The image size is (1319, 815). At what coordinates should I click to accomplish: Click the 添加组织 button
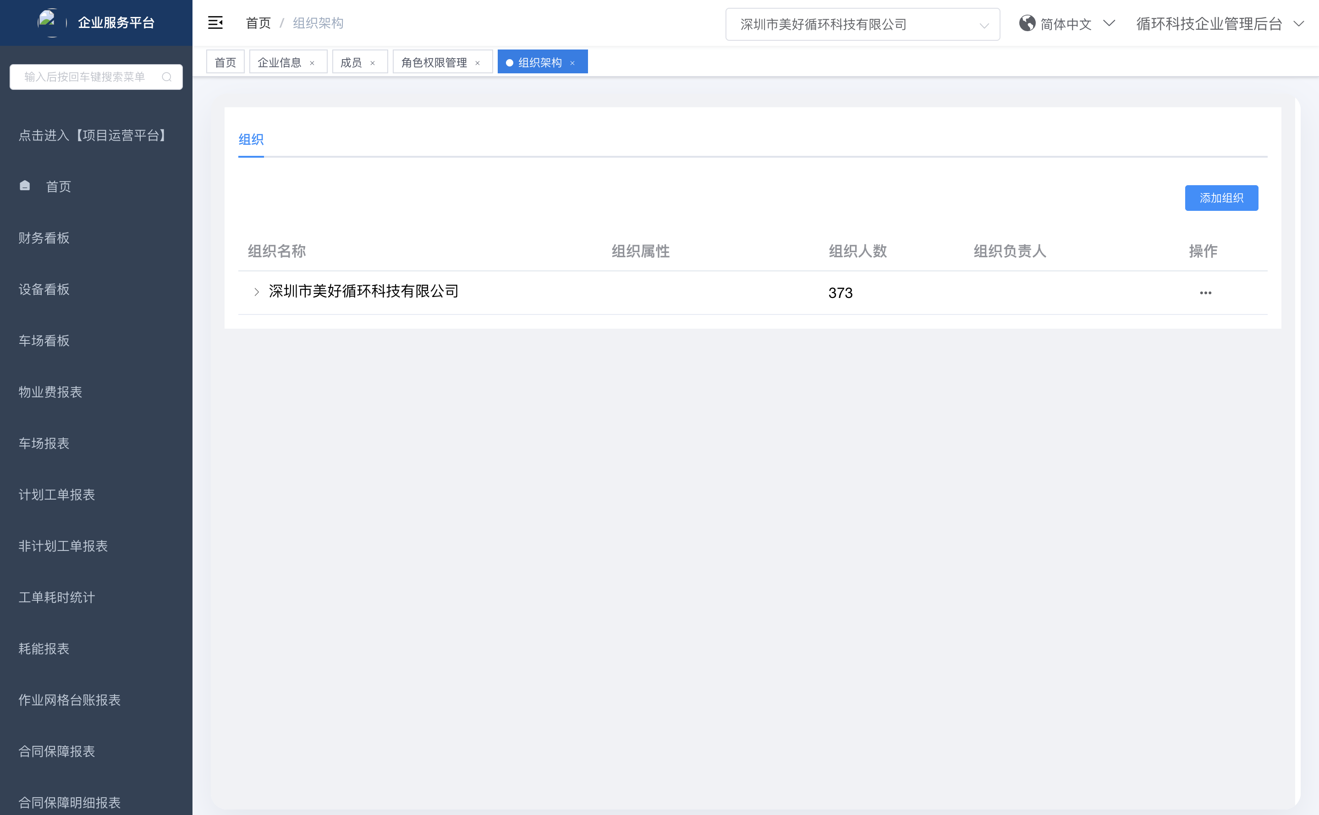click(1221, 198)
